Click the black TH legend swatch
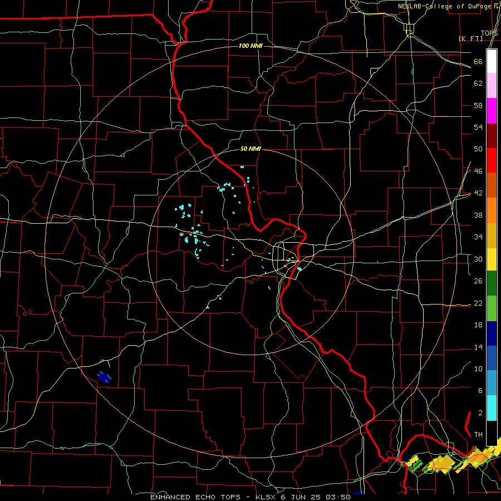The image size is (501, 501). (492, 433)
